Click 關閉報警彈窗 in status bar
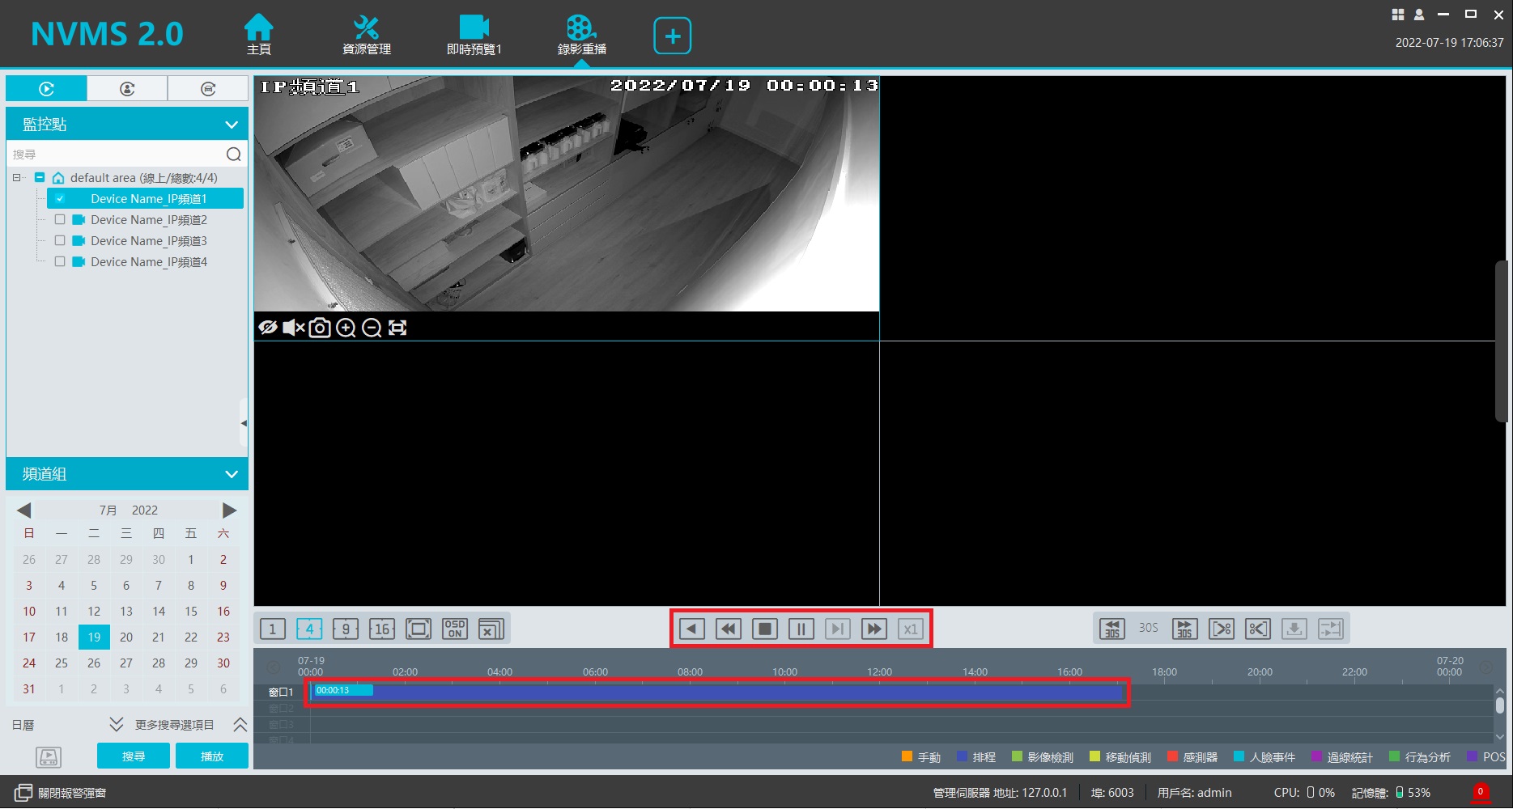This screenshot has height=809, width=1513. 61,793
